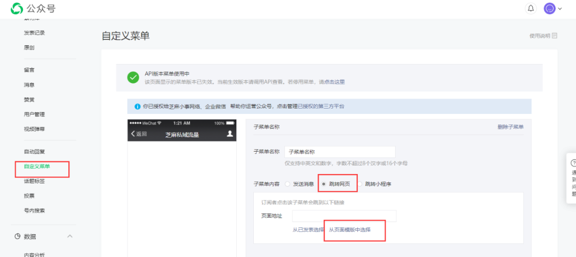The width and height of the screenshot is (576, 257).
Task: Open 号内搜索 in the sidebar
Action: [35, 211]
